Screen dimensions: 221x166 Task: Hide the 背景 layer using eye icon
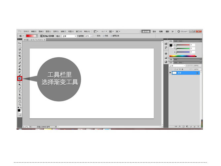coord(171,73)
